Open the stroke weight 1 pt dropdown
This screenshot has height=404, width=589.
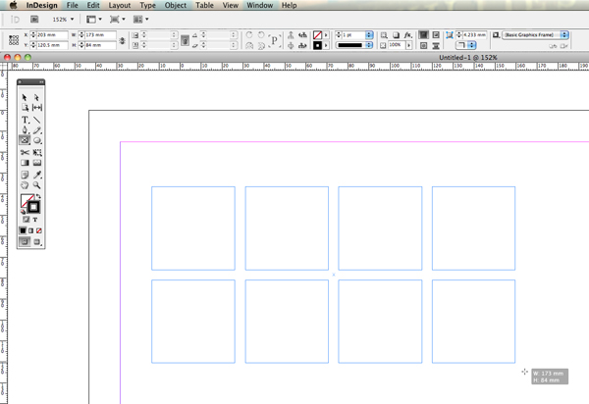(x=369, y=35)
